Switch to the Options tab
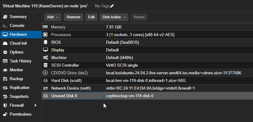253x122 pixels. point(16,52)
